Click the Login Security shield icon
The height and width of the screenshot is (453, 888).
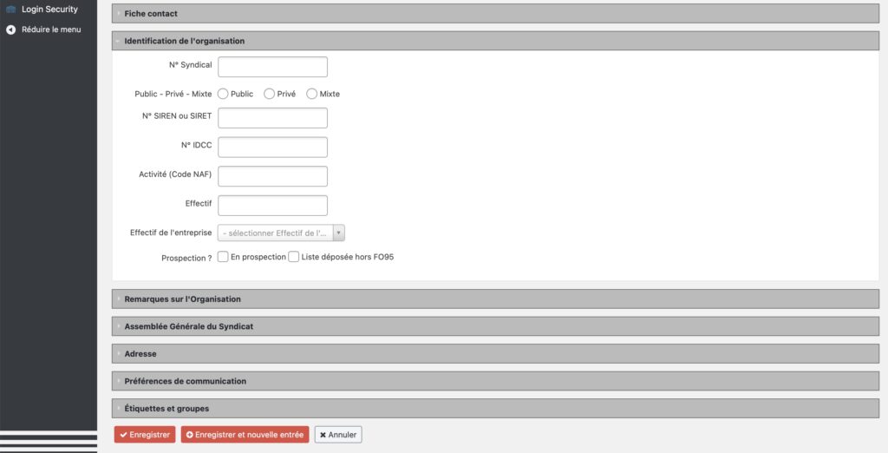(x=11, y=10)
